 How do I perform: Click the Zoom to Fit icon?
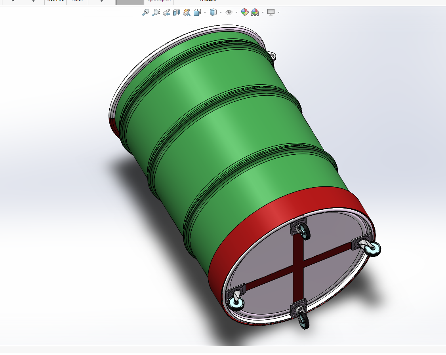click(145, 12)
